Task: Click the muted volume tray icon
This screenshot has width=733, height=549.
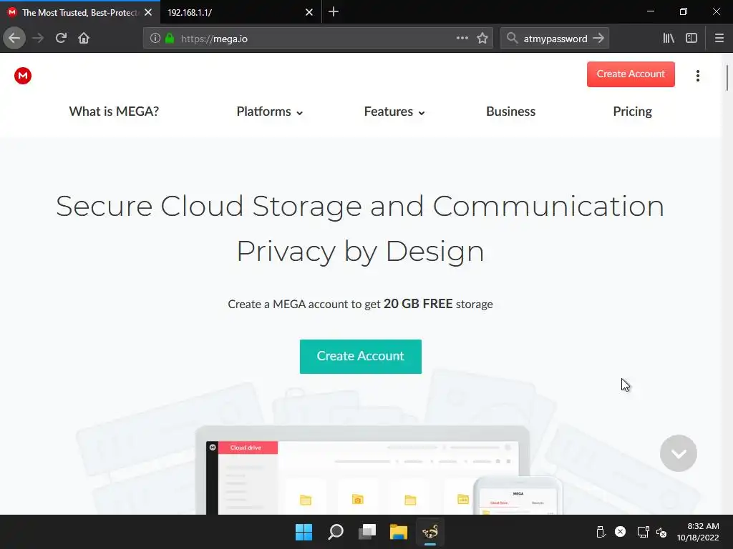Action: pos(661,532)
